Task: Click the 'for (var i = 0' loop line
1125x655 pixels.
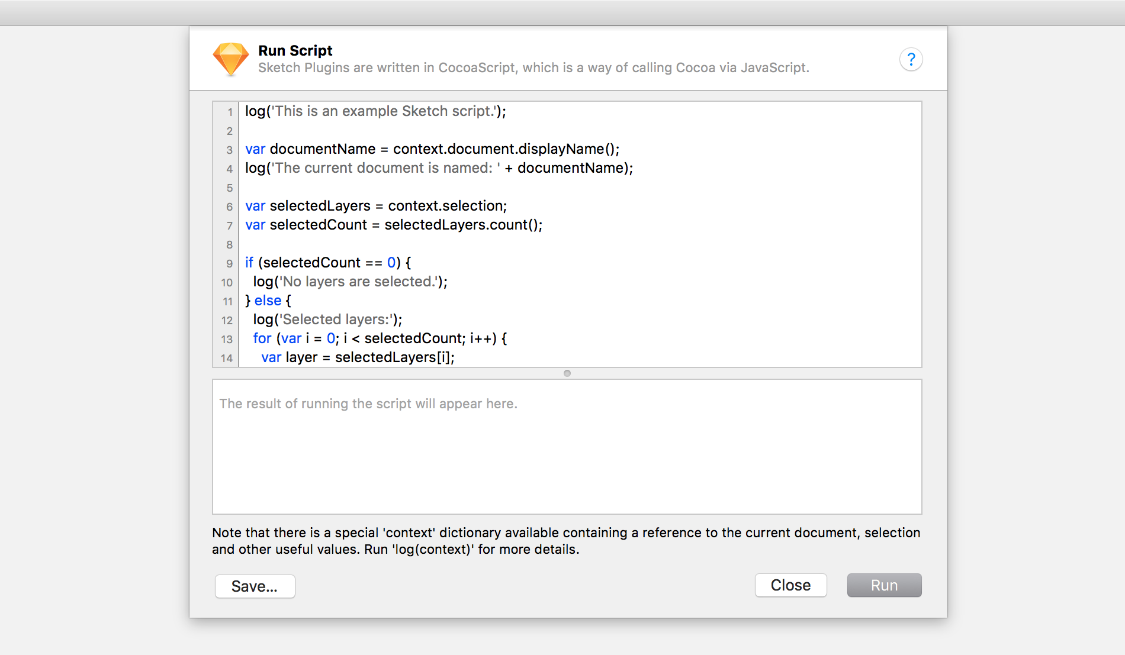Action: [380, 338]
